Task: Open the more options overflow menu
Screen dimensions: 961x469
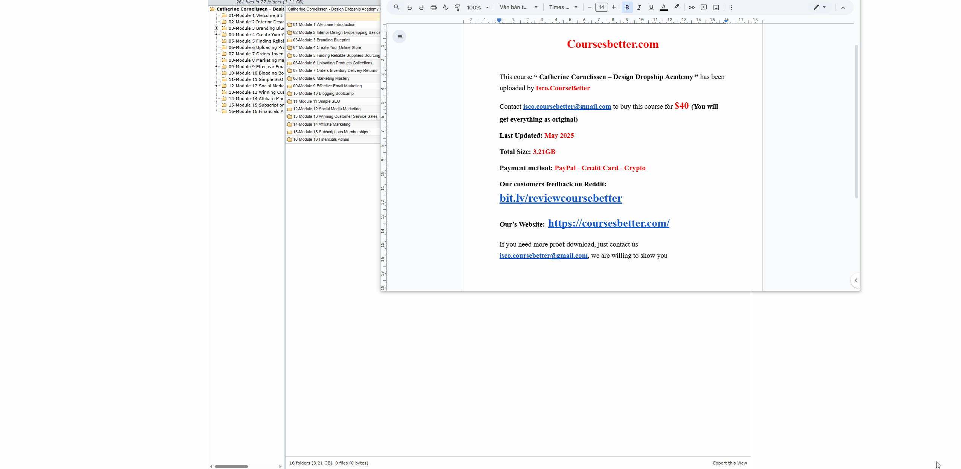Action: coord(732,7)
